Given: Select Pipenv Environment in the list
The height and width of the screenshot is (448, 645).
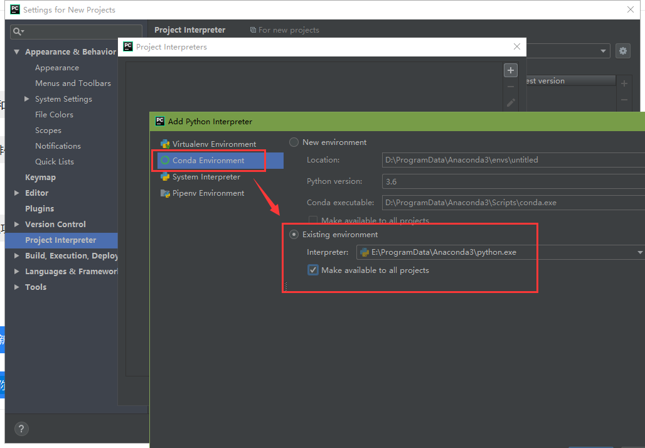Looking at the screenshot, I should click(220, 193).
